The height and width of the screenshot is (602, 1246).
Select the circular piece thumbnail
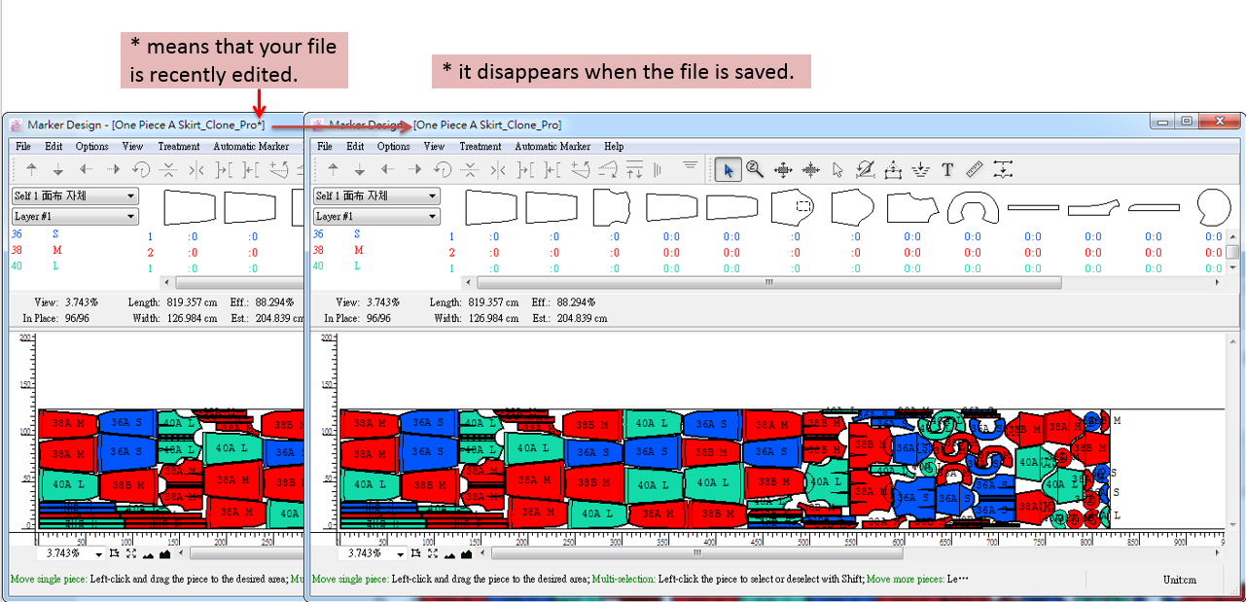coord(1213,206)
